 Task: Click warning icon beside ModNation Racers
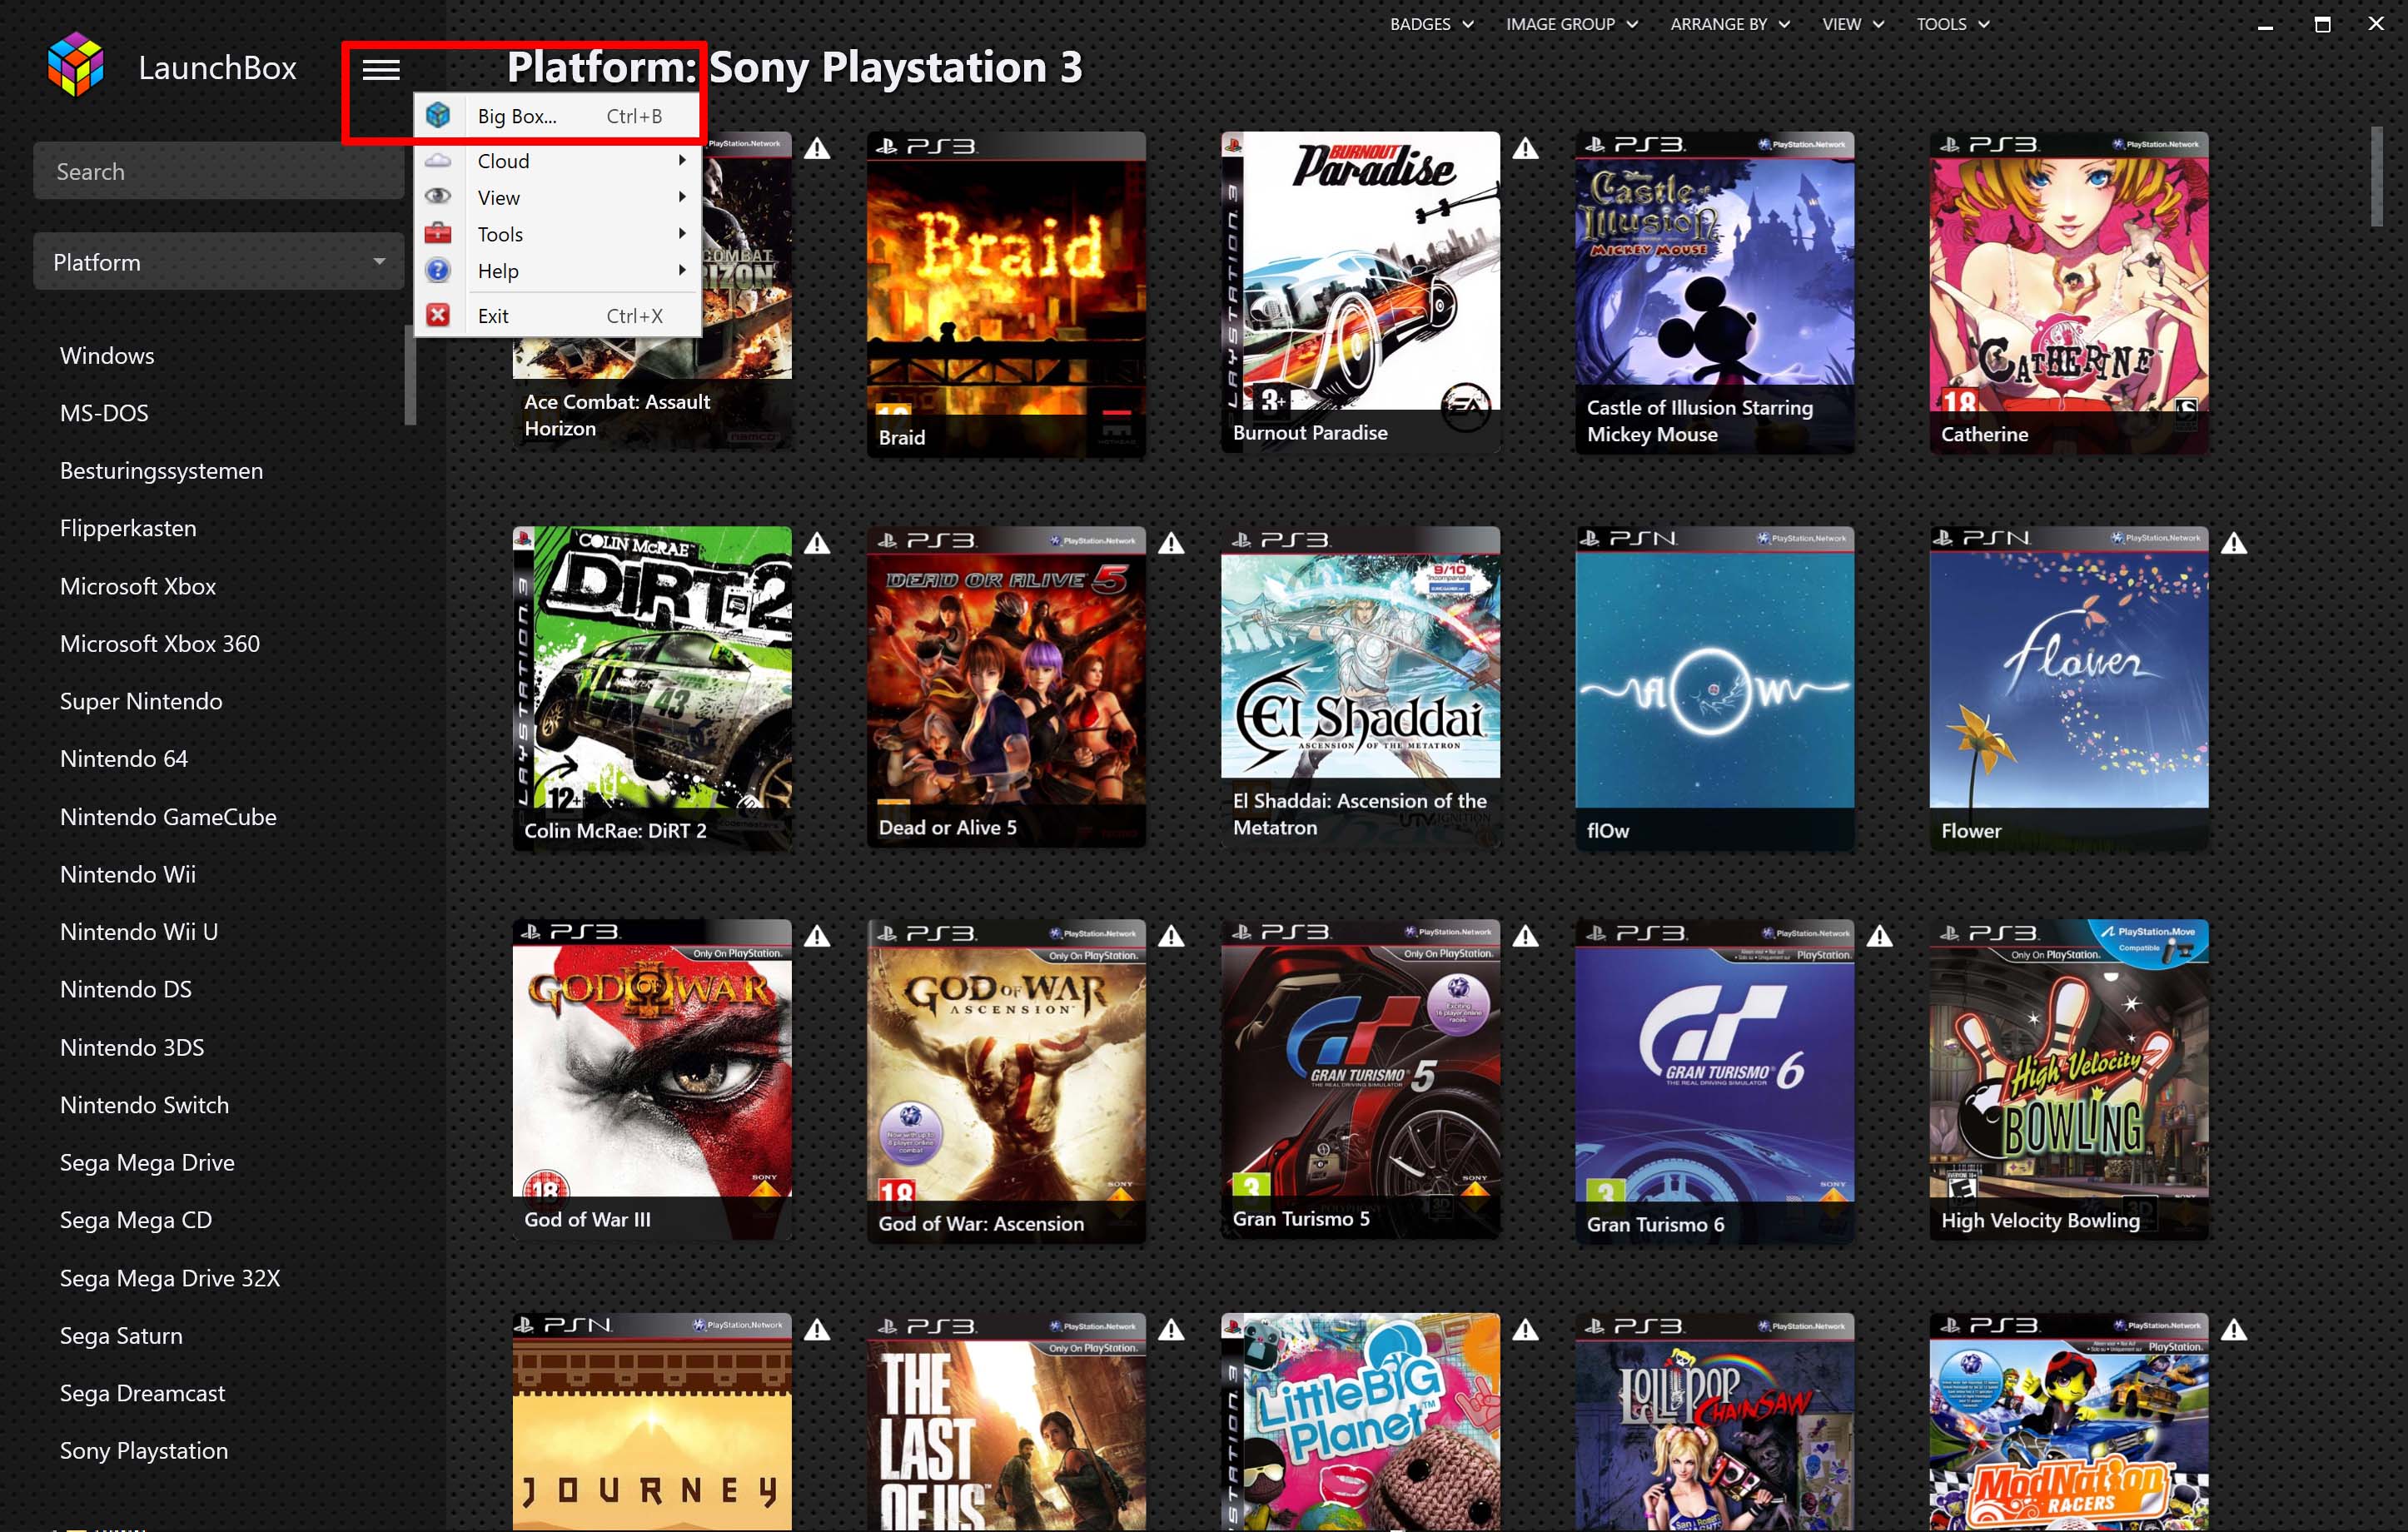(x=2233, y=1330)
